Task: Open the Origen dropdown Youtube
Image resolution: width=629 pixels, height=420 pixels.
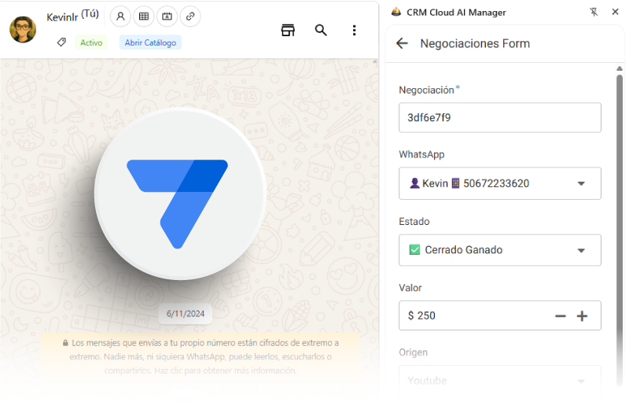Action: 500,381
